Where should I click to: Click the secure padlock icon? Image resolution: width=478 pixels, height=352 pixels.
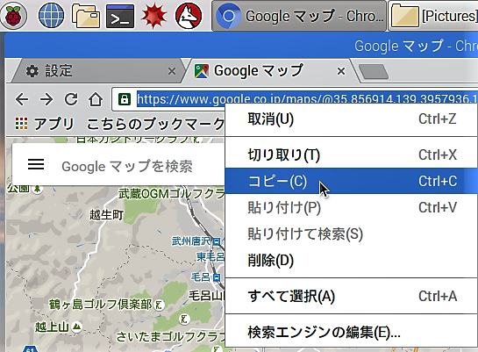pyautogui.click(x=125, y=99)
